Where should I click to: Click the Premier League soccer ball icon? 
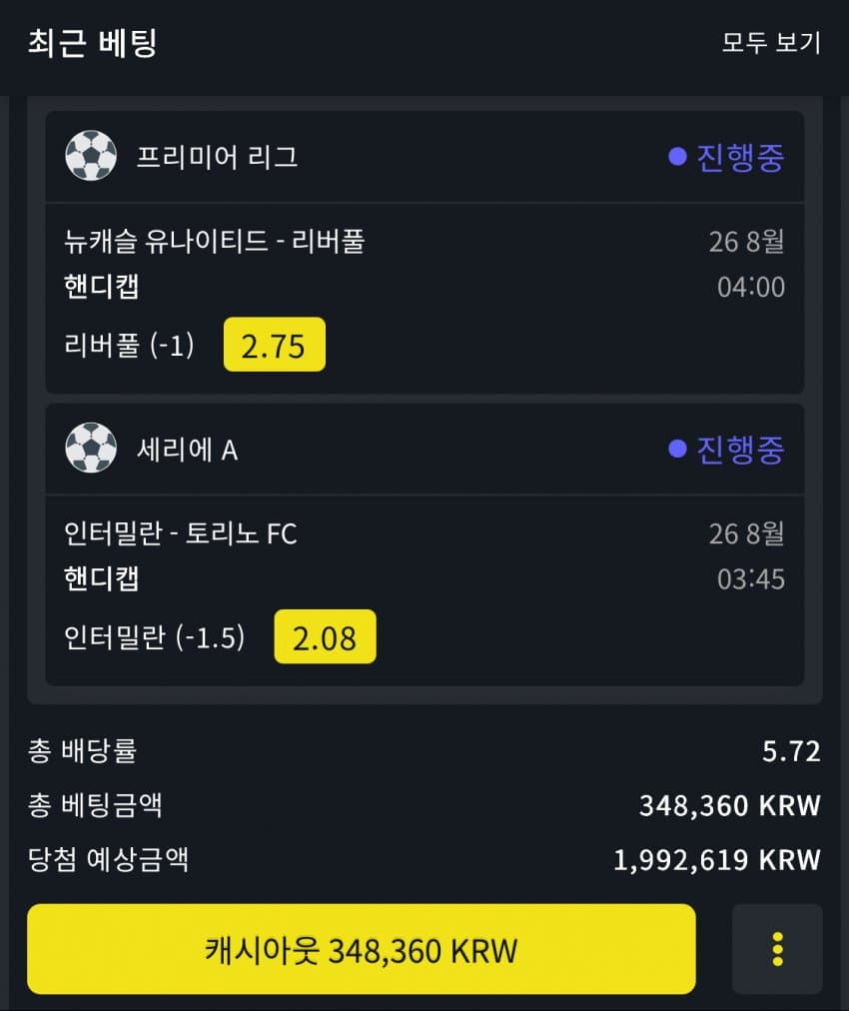pyautogui.click(x=91, y=157)
